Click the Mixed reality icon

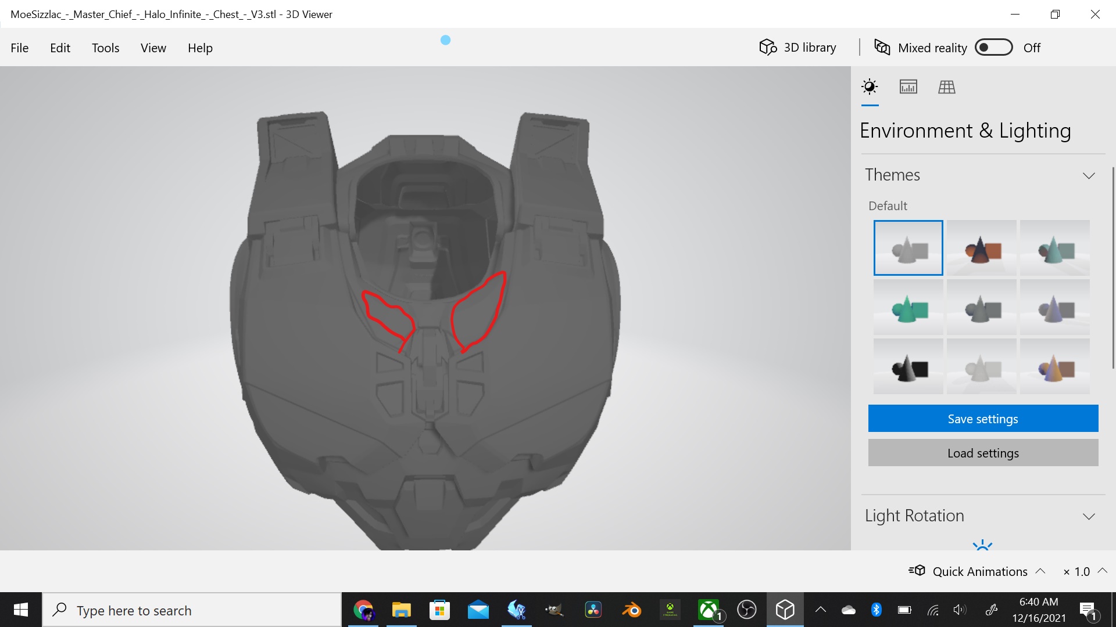[882, 48]
